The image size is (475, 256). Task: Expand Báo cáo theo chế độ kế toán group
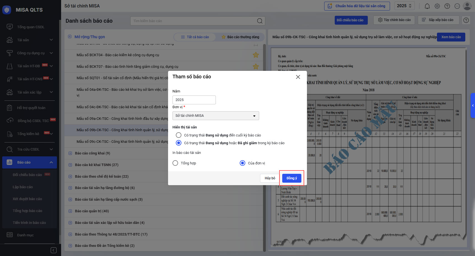point(70,176)
